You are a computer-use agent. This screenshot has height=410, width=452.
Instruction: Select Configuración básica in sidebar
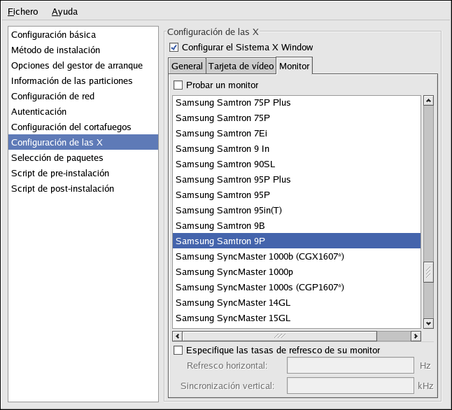(53, 35)
